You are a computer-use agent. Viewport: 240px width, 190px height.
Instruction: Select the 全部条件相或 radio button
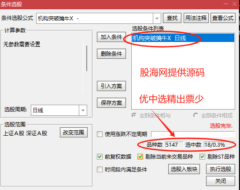pos(196,115)
